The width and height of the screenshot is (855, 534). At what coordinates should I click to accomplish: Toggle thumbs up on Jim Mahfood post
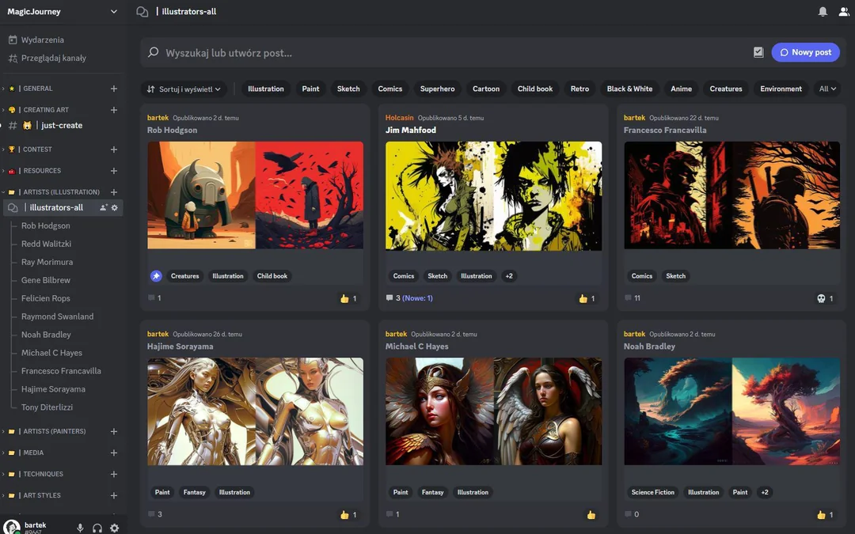tap(587, 298)
